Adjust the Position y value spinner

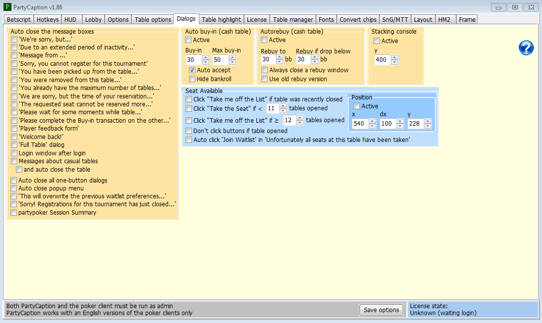tap(427, 123)
